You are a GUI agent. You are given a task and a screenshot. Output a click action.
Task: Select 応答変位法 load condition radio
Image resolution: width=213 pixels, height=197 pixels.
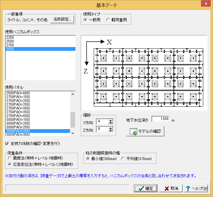pos(9,164)
